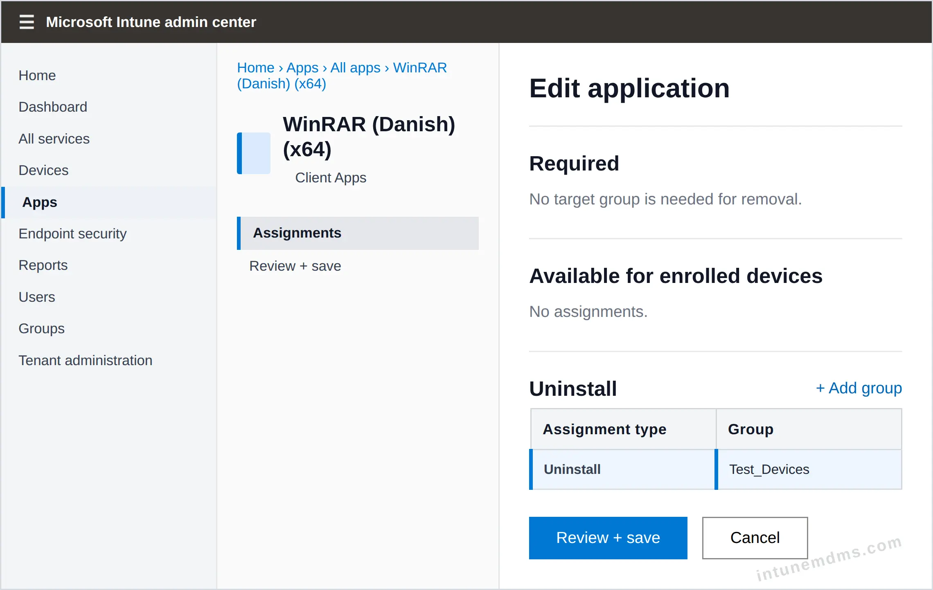Screen dimensions: 933x590
Task: Select Apps in the sidebar
Action: (109, 202)
